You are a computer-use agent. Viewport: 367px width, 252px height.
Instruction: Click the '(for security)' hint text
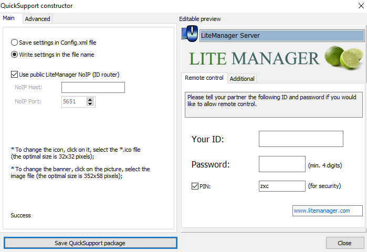(x=324, y=186)
